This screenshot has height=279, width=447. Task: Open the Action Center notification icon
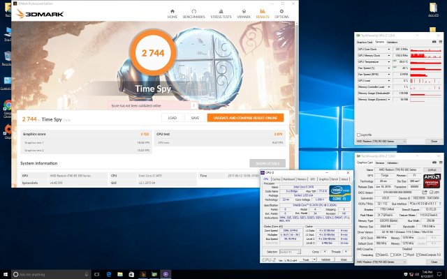tap(439, 274)
